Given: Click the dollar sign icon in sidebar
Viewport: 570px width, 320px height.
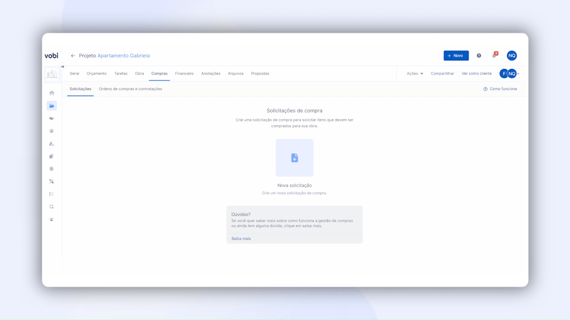Looking at the screenshot, I should [x=52, y=169].
